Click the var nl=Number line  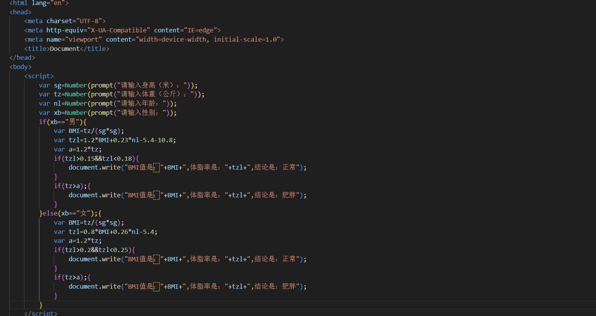[108, 103]
